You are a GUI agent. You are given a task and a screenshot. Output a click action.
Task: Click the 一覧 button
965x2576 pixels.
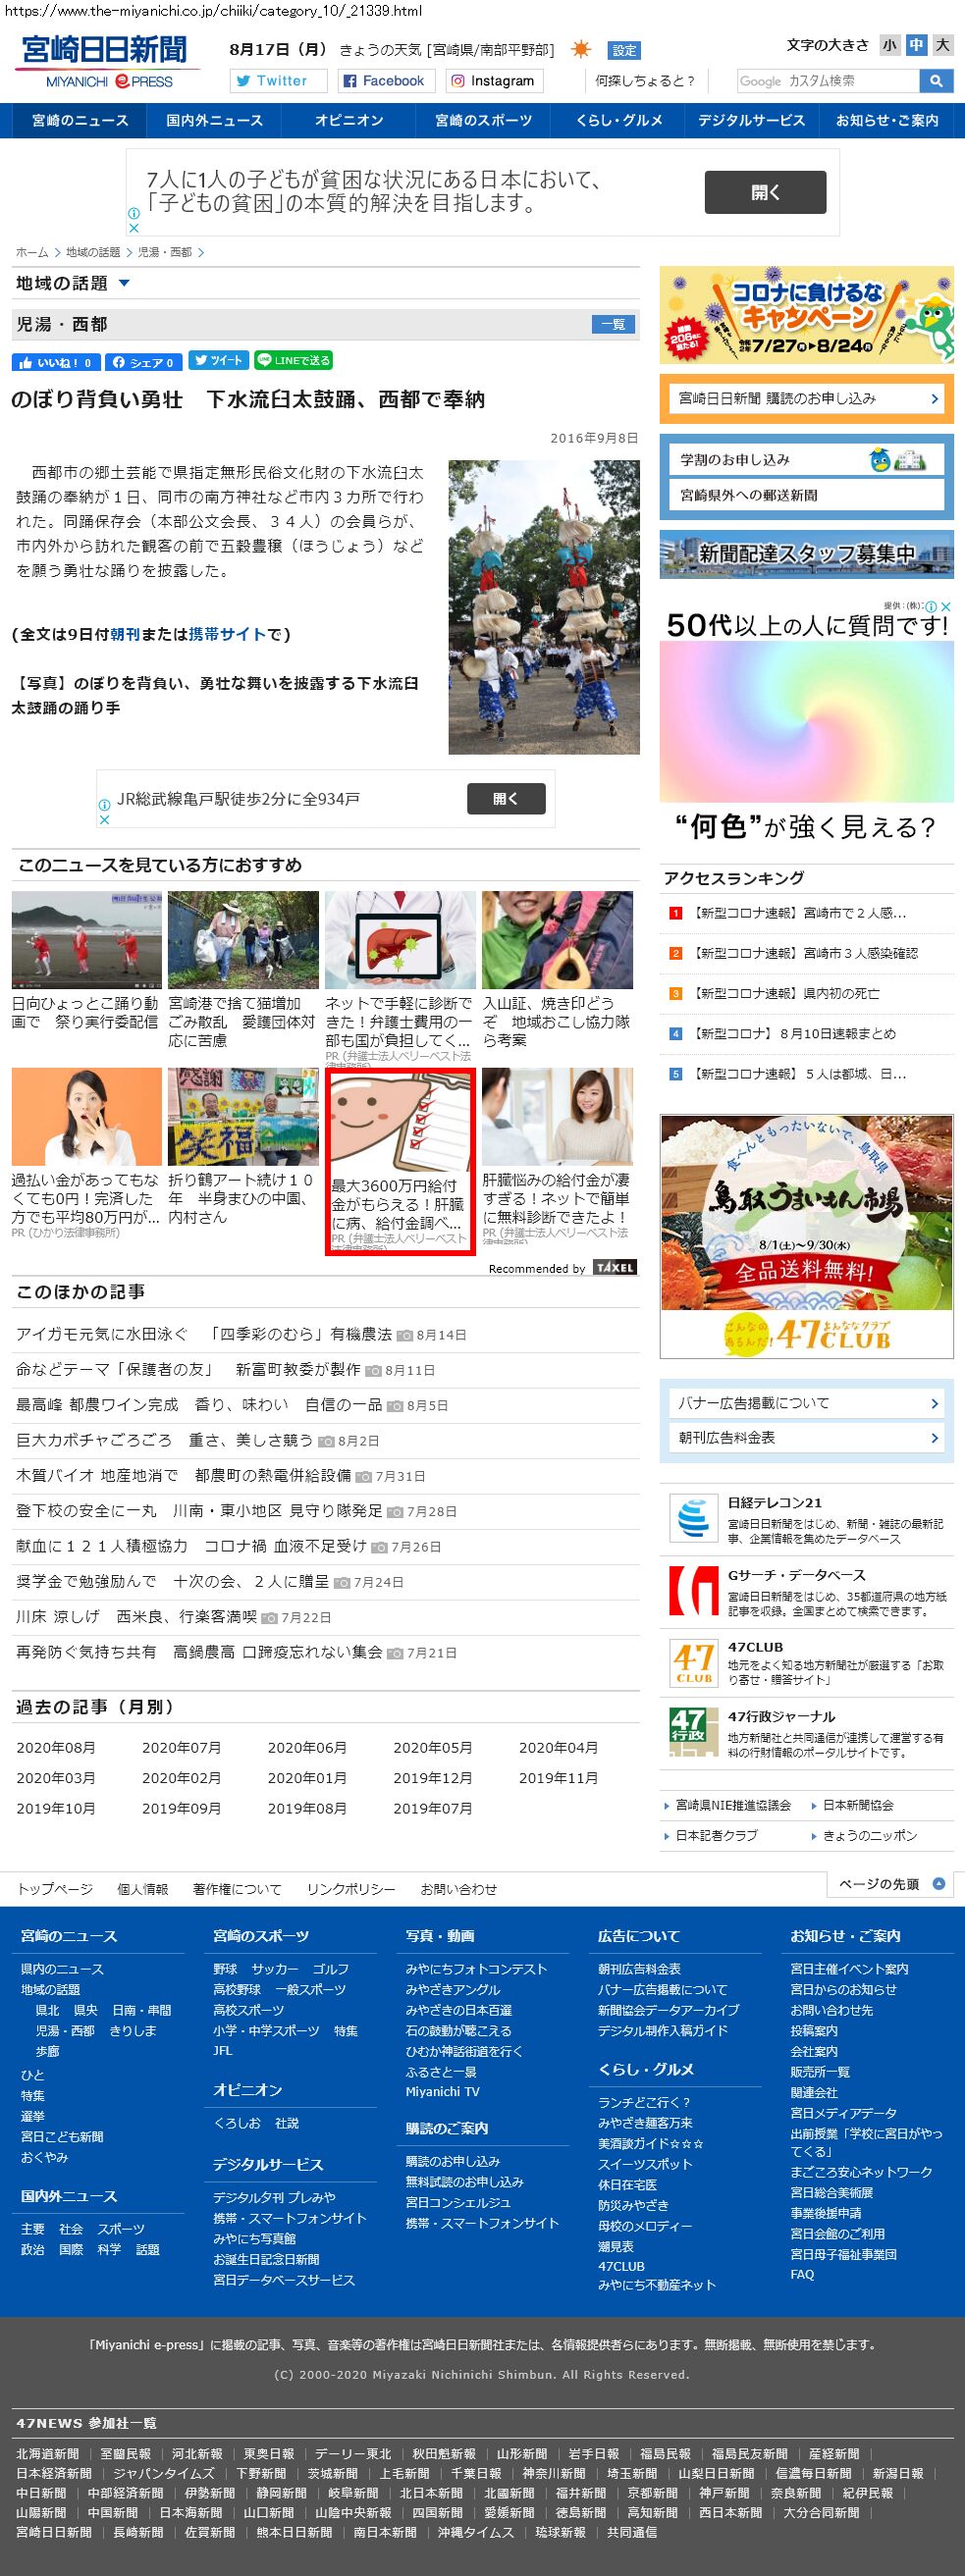613,324
